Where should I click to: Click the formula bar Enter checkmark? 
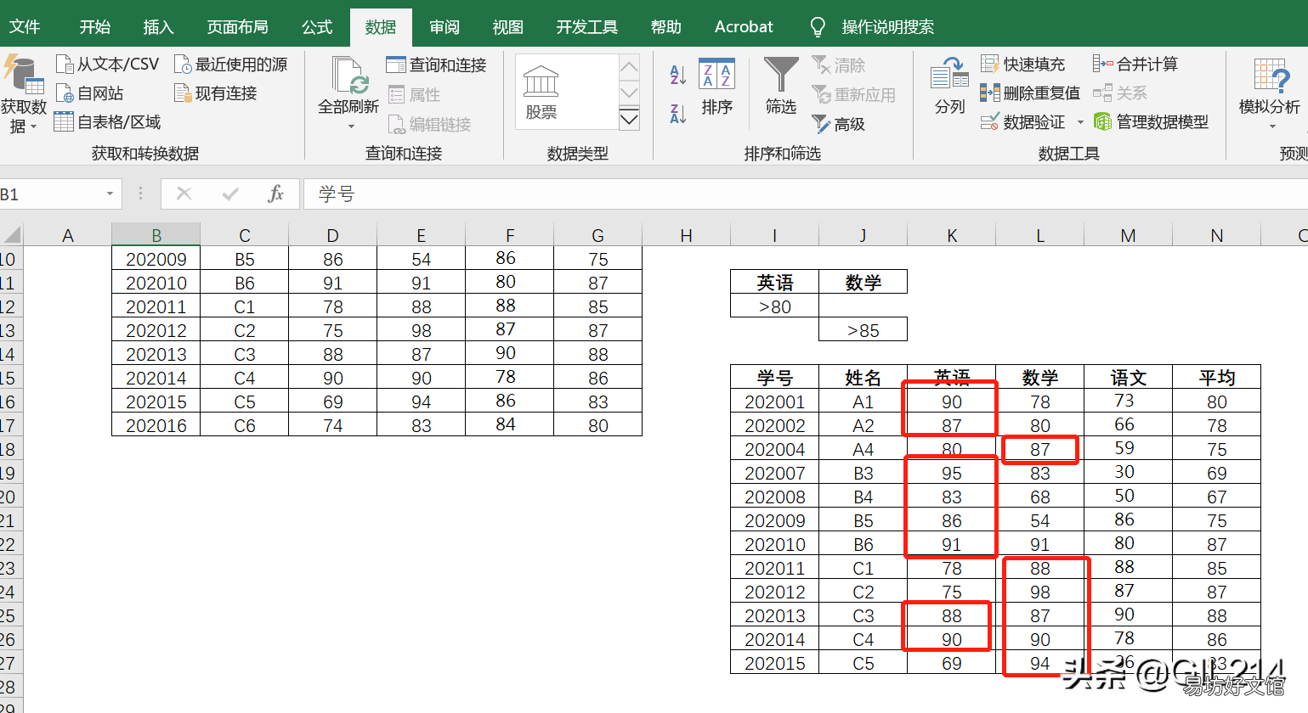[229, 194]
